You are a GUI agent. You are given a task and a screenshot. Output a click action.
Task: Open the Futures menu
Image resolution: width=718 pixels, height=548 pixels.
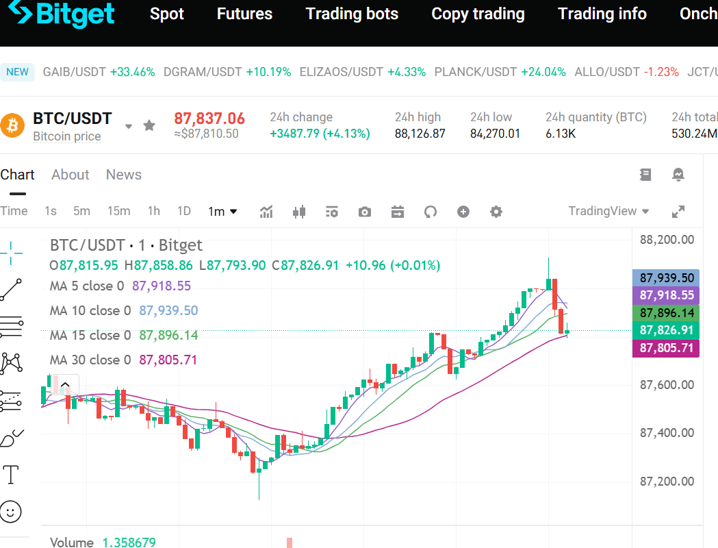point(244,14)
